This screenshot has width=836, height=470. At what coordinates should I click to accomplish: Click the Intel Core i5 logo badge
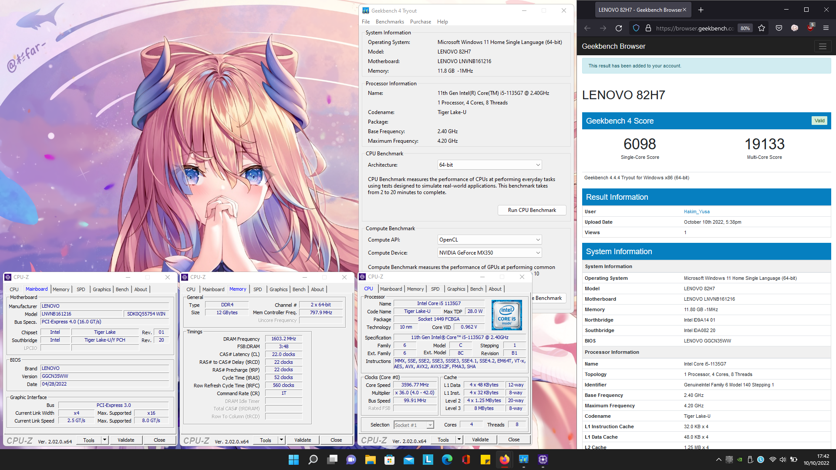click(506, 315)
